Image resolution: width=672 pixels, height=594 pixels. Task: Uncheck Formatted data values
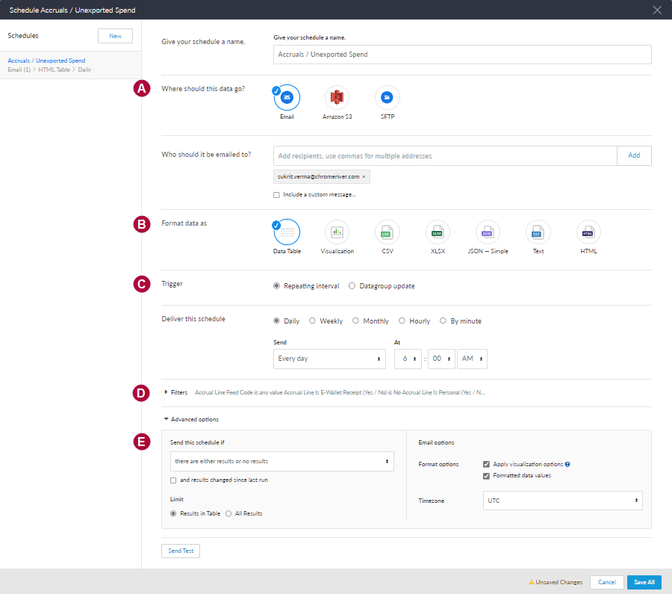tap(486, 475)
